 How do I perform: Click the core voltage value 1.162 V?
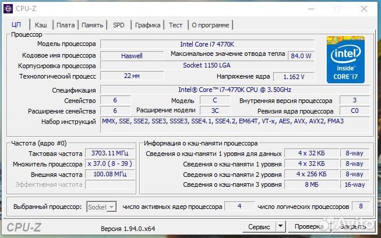pos(294,77)
